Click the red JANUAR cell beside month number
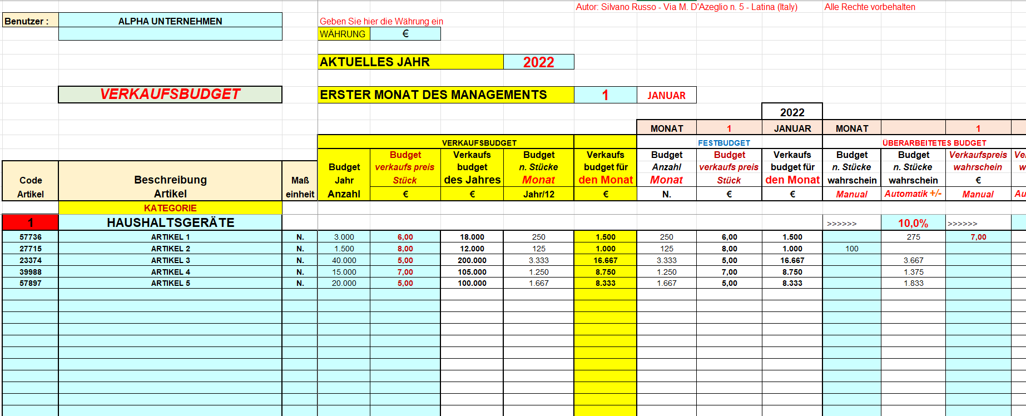 (x=666, y=95)
